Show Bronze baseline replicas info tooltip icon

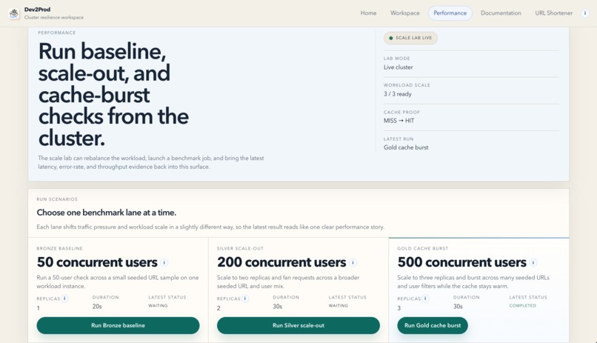[64, 298]
